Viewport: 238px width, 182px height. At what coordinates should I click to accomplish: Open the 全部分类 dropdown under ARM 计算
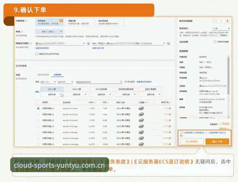click(x=77, y=94)
